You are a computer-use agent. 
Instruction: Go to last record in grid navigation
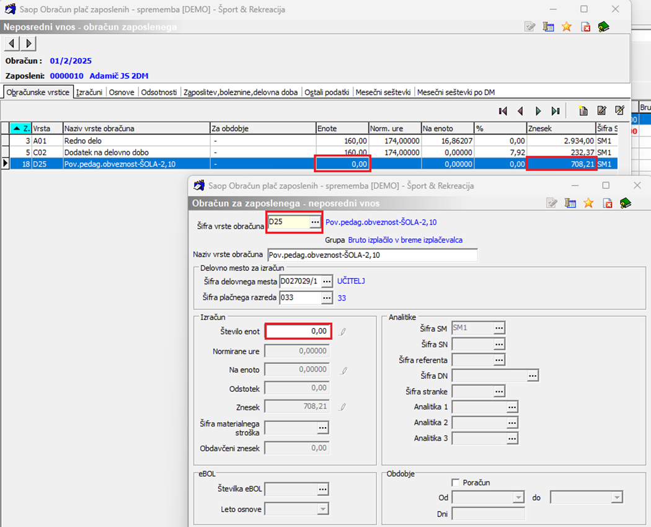coord(556,111)
